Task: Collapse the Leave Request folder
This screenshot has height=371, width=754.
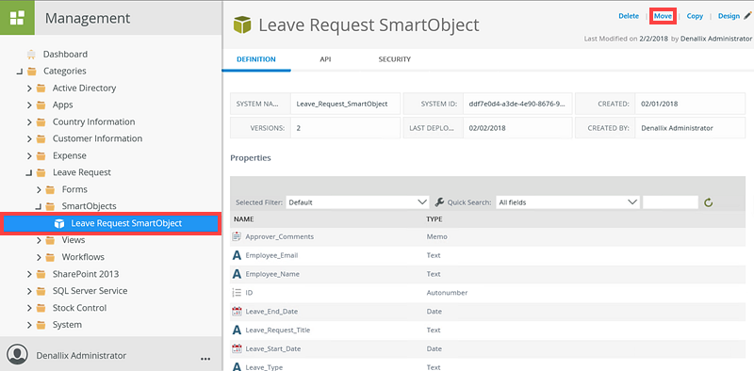Action: tap(29, 172)
